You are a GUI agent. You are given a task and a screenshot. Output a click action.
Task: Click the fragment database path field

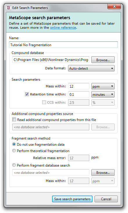click(51, 173)
